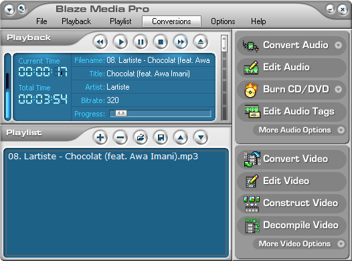Click the Edit Audio Tags label
This screenshot has width=352, height=261.
(x=298, y=112)
